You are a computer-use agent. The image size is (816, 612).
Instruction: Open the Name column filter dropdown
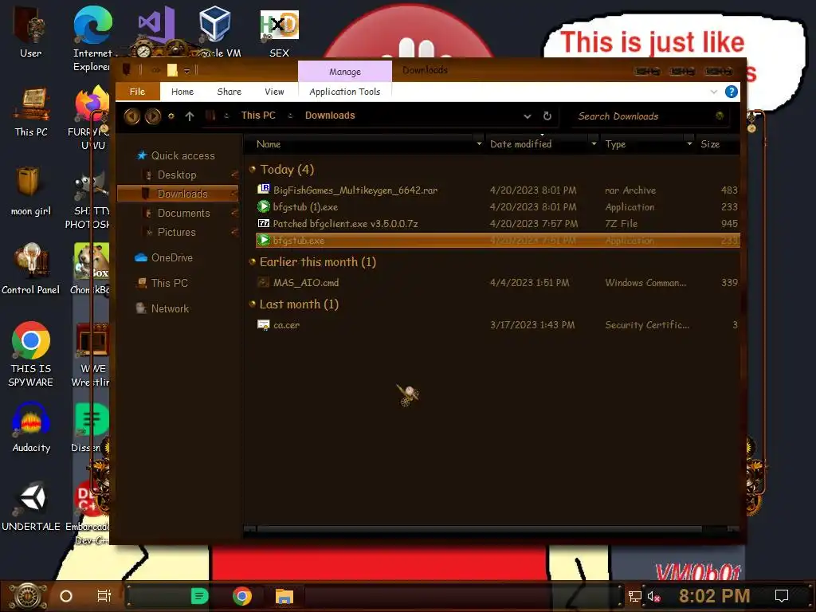point(479,143)
